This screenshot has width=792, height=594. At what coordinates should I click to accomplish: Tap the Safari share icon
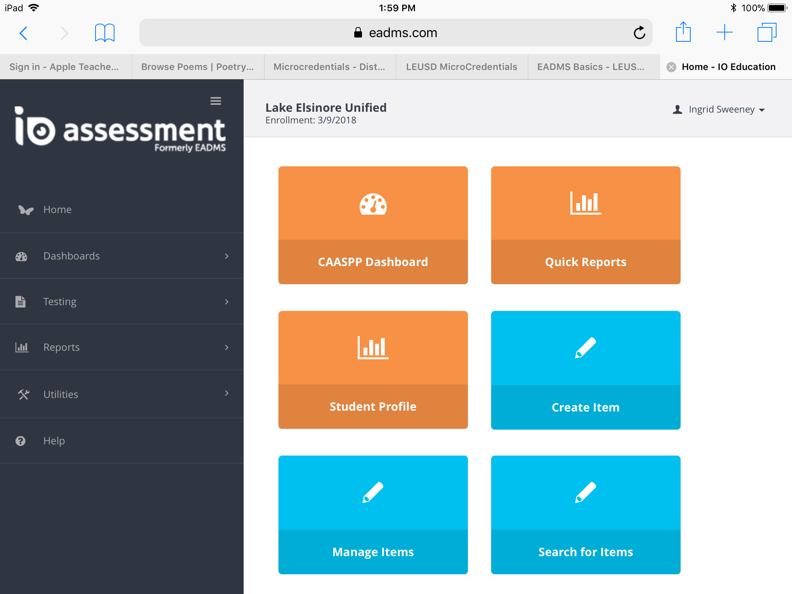point(683,32)
